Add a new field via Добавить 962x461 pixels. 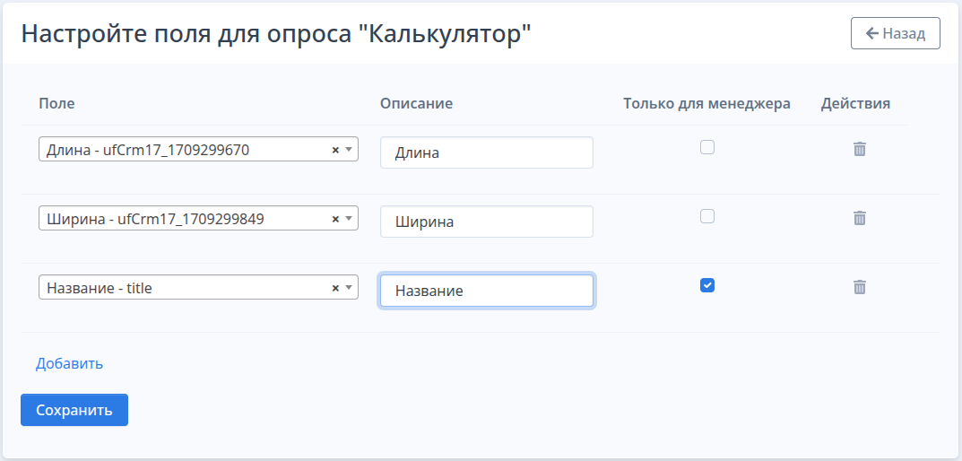[69, 363]
